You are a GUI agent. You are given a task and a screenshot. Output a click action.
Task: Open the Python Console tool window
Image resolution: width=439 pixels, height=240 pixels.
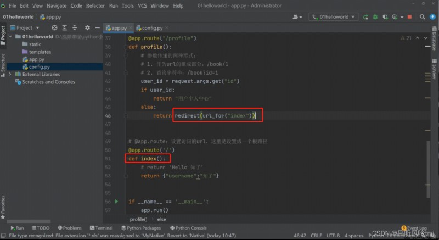point(188,228)
